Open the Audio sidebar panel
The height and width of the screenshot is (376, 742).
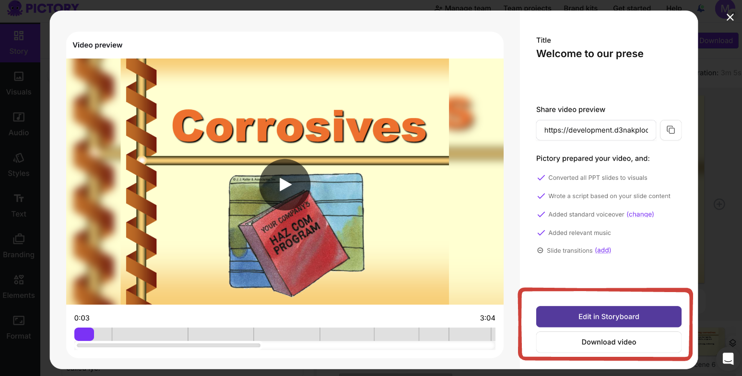coord(19,124)
